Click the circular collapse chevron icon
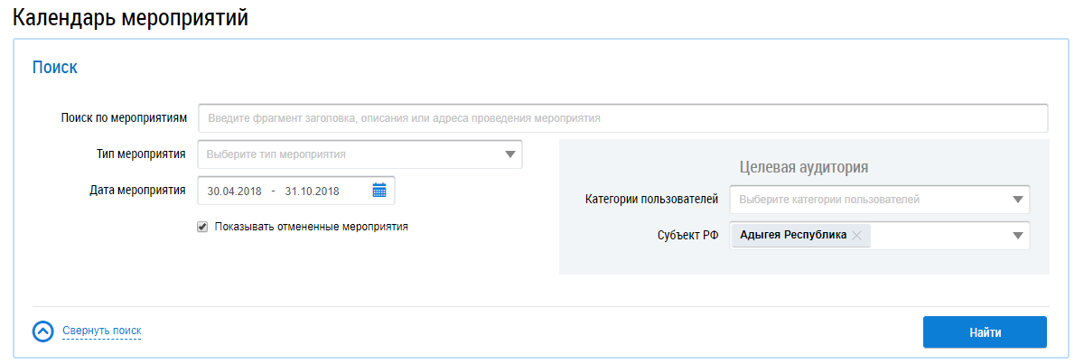 pyautogui.click(x=43, y=331)
